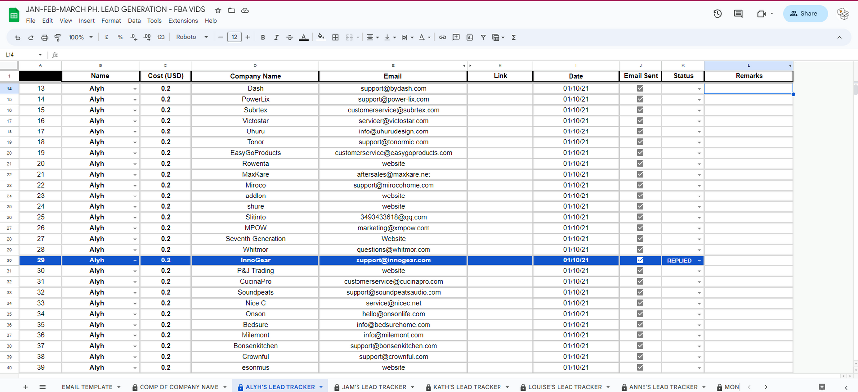View the cloud save status
The image size is (858, 392).
pyautogui.click(x=245, y=10)
